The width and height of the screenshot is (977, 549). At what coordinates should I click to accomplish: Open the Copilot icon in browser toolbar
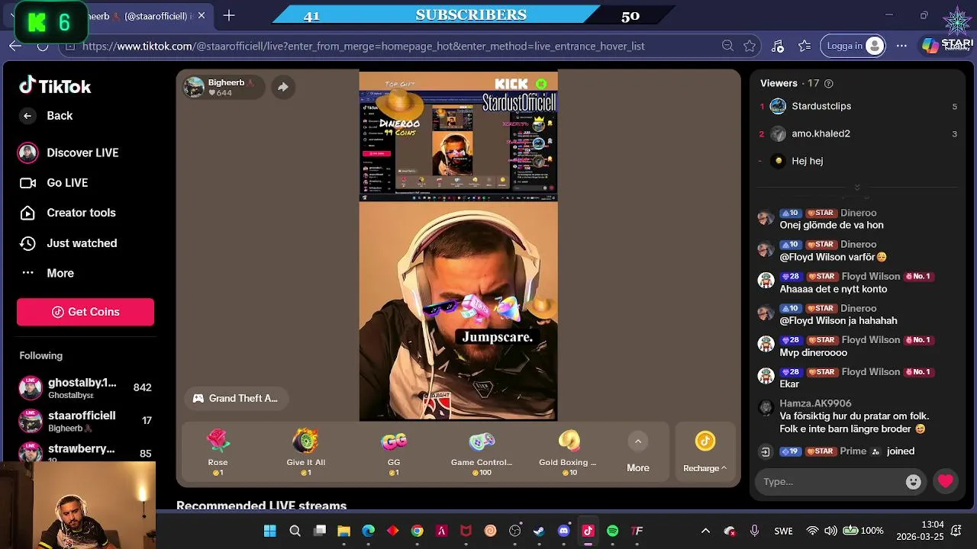pos(930,46)
